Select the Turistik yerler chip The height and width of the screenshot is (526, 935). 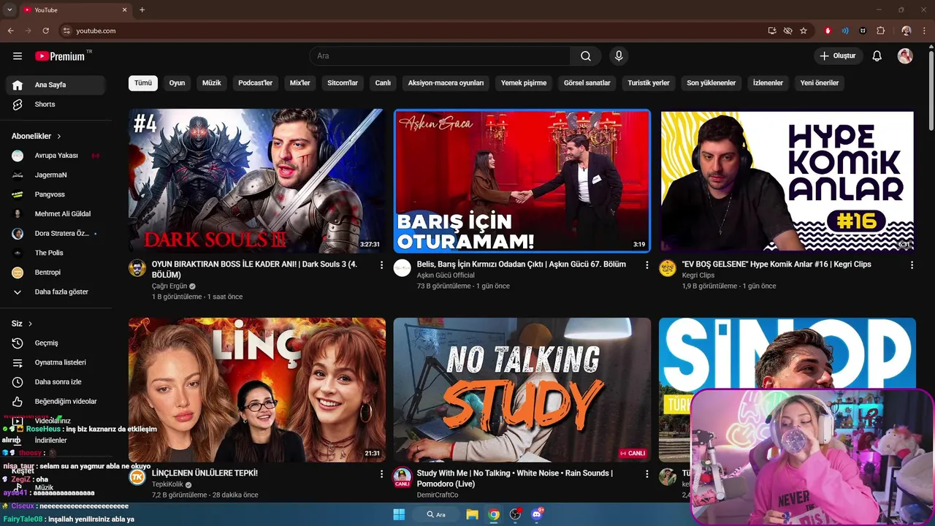pos(649,83)
